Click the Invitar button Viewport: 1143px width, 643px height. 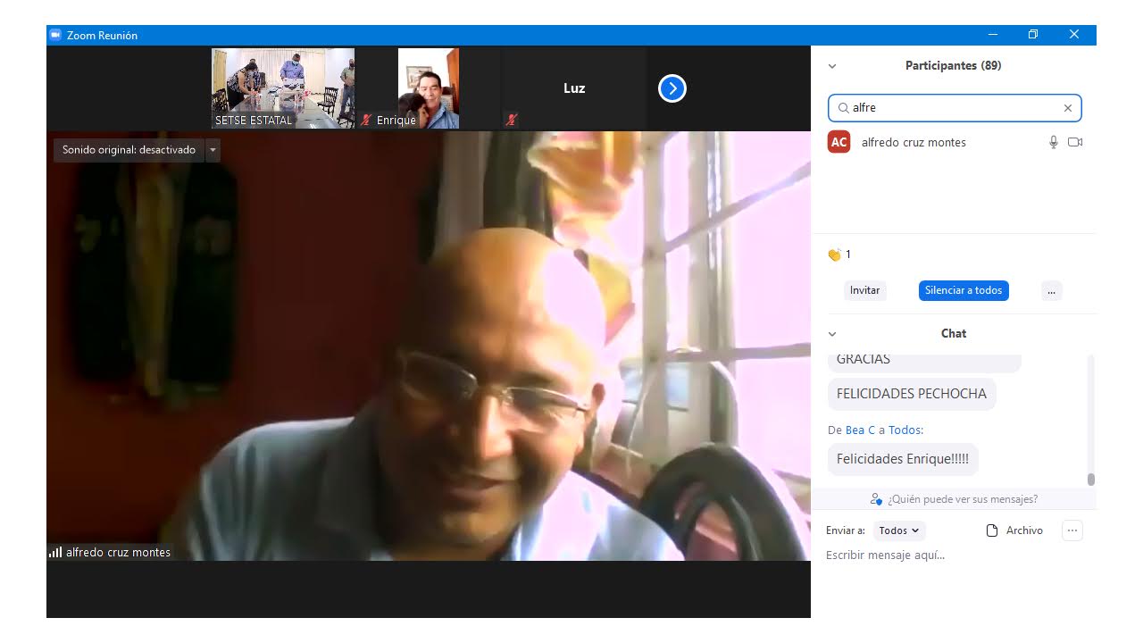pyautogui.click(x=864, y=290)
